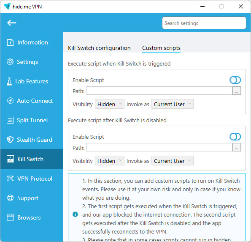Toggle Enable Script for Kill Switch disabled
Image resolution: width=251 pixels, height=242 pixels.
point(235,137)
